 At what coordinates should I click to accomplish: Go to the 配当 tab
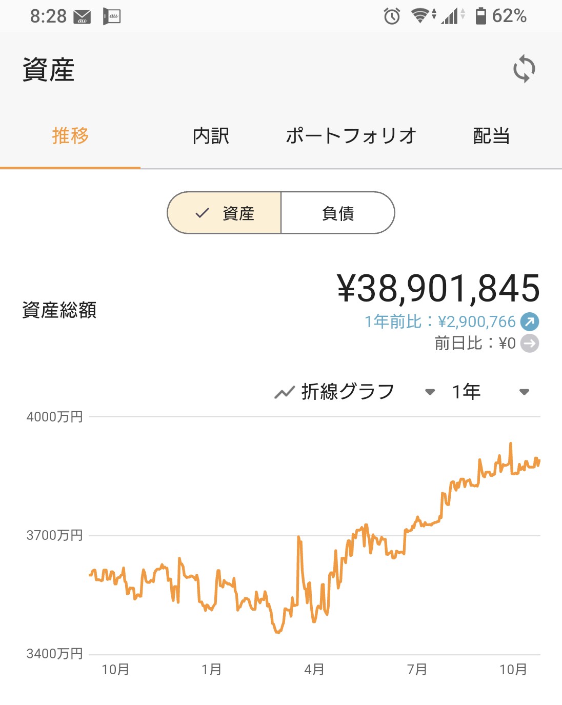[x=491, y=136]
